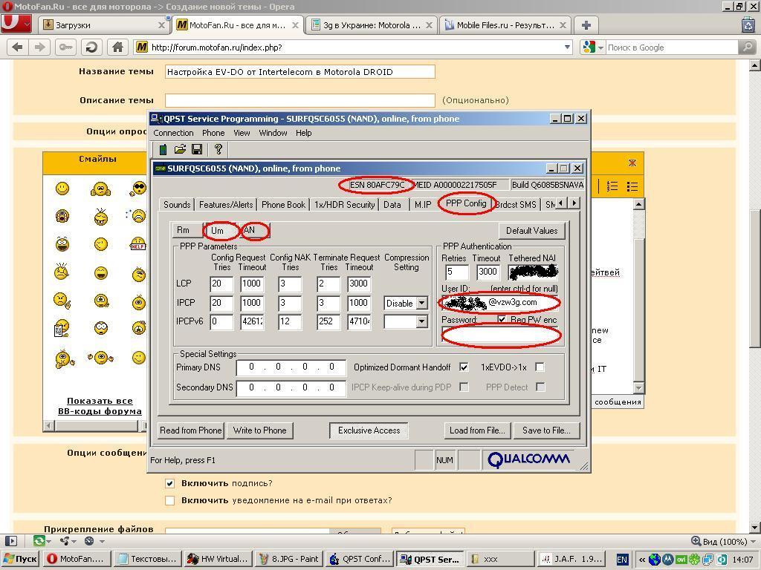This screenshot has width=761, height=570.
Task: Click the Write to Phone button
Action: coord(259,430)
